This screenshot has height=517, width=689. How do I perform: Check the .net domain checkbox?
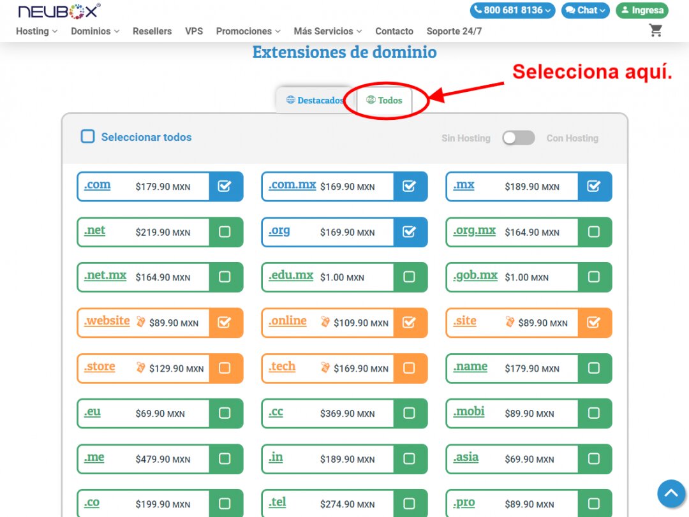click(x=225, y=232)
